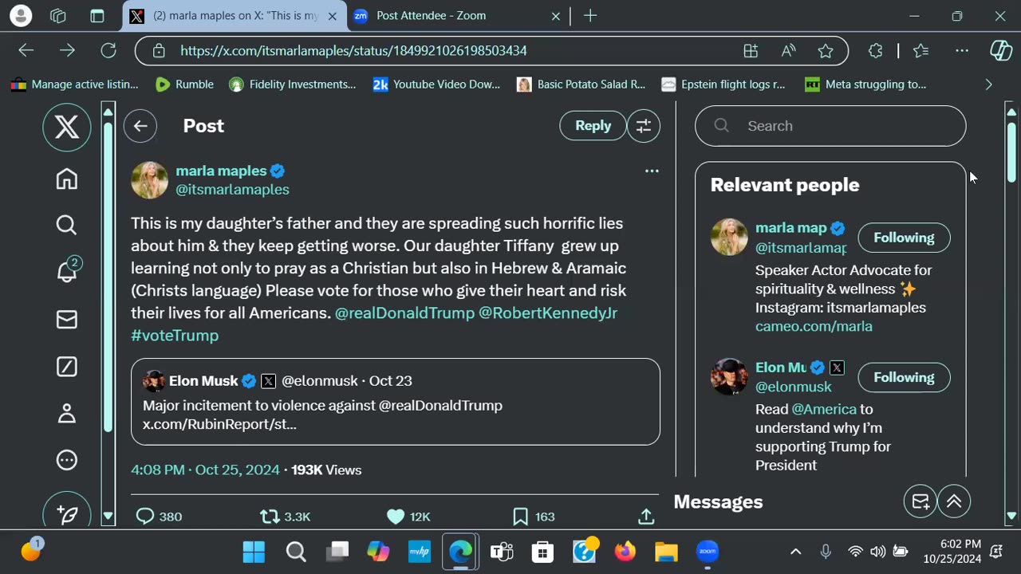Open tab actions menu icon
Image resolution: width=1021 pixels, height=574 pixels.
click(x=97, y=16)
